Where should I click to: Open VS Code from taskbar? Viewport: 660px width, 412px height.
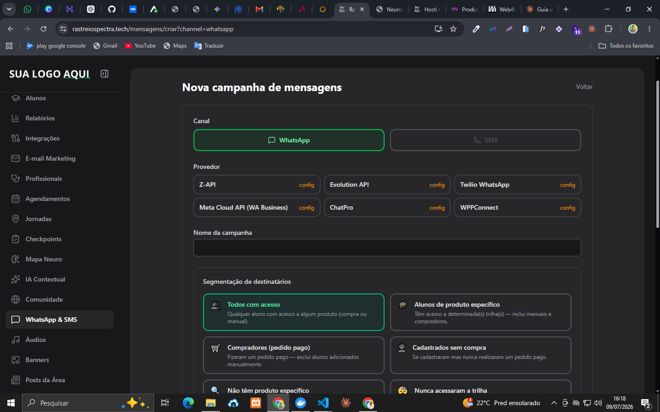tap(323, 403)
